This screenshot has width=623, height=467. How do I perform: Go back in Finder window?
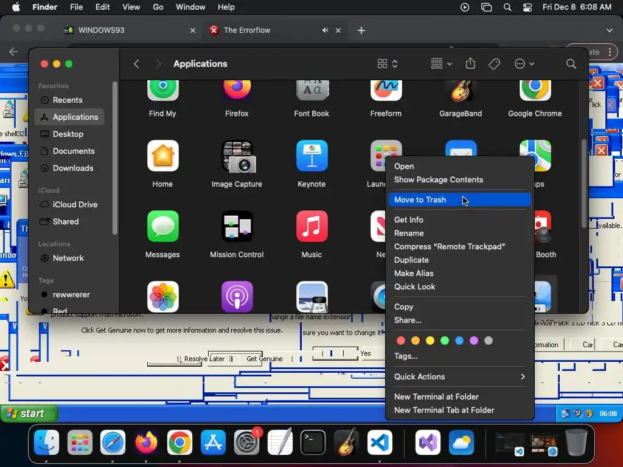(136, 63)
